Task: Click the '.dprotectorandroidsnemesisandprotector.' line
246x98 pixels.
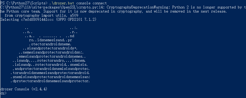Action: point(50,81)
